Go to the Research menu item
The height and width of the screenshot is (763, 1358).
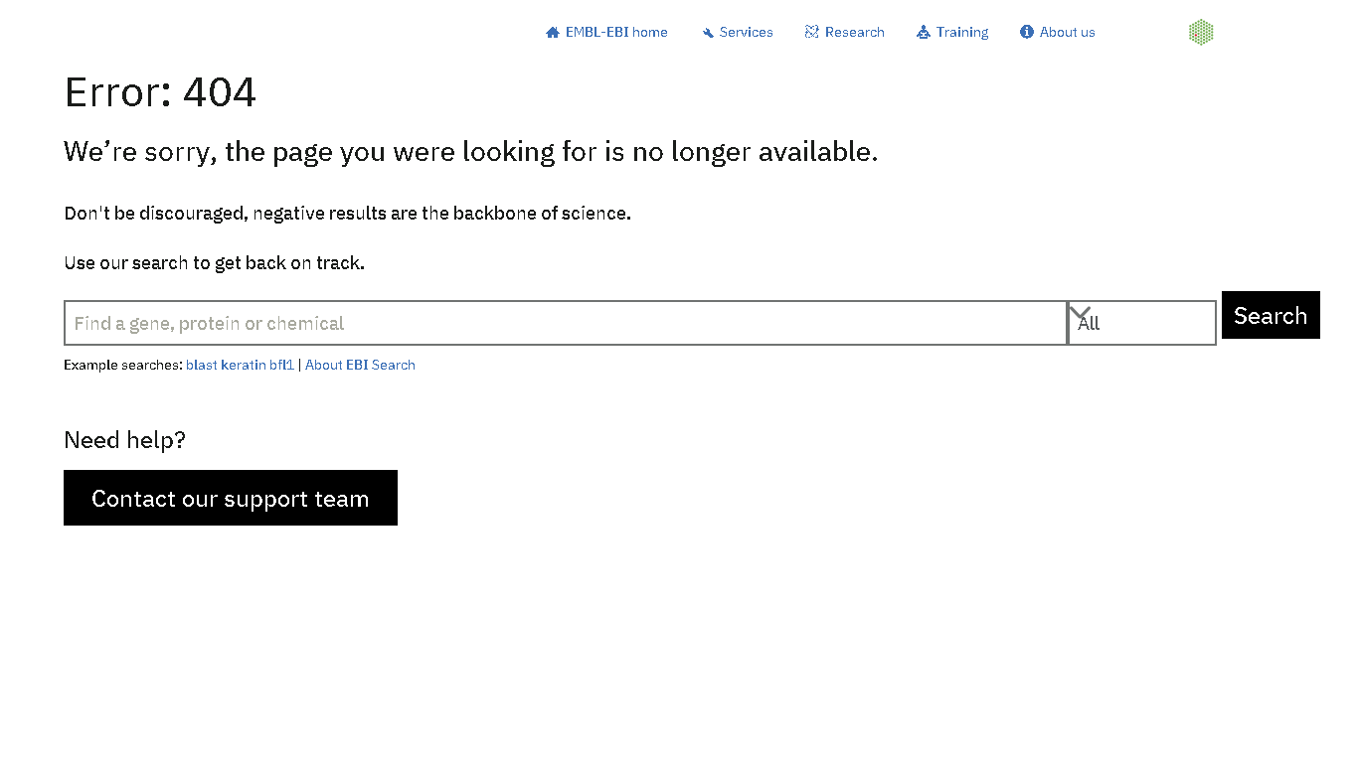[854, 32]
